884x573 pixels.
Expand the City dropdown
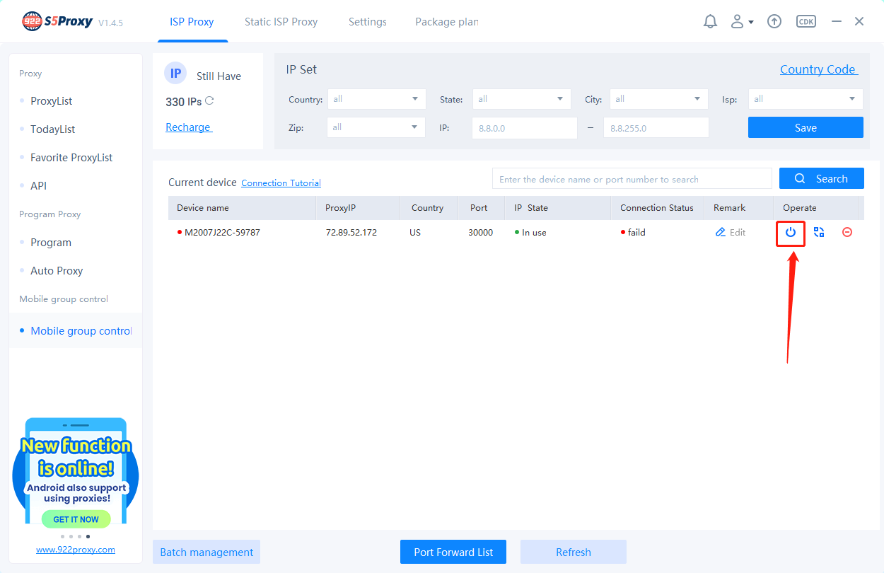[659, 99]
